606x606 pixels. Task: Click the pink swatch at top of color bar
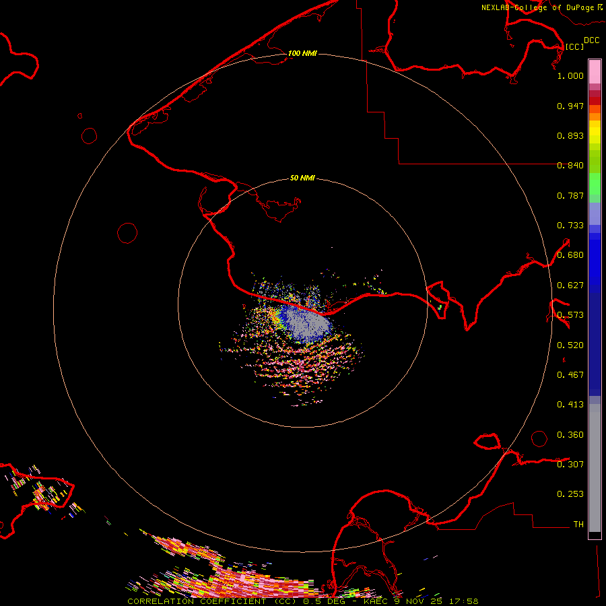coord(595,71)
